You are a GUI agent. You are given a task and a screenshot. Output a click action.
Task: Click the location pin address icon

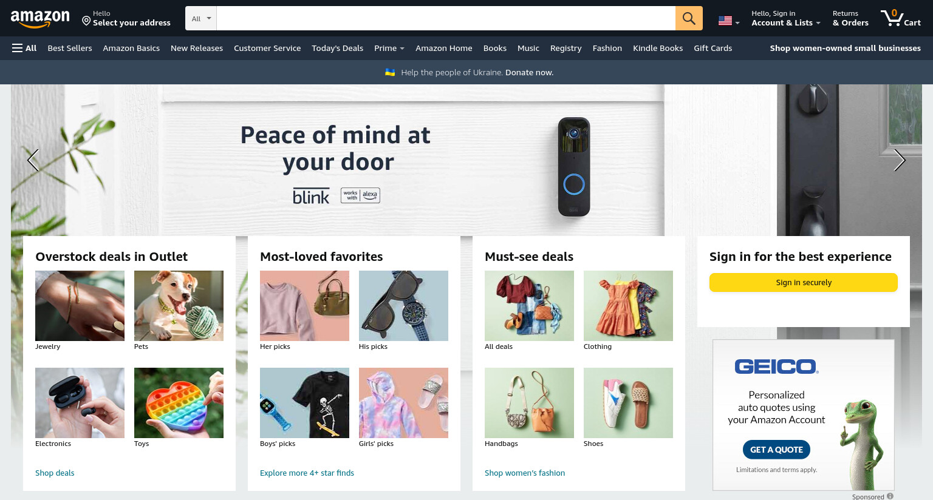pos(86,21)
